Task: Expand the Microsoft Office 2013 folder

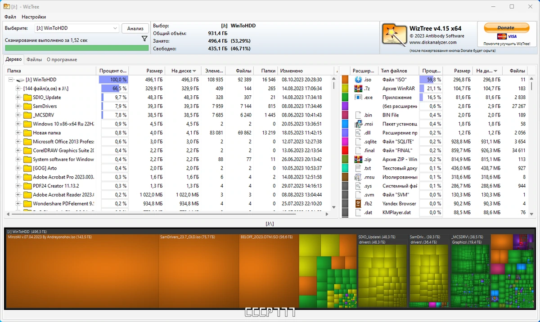Action: click(18, 142)
